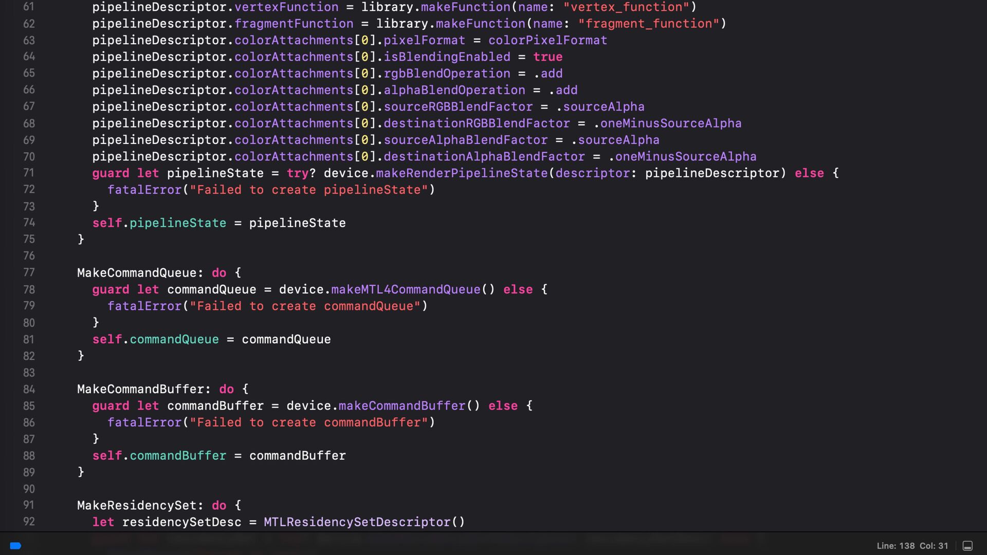The height and width of the screenshot is (555, 987).
Task: Click residencySetDesc variable on line 92
Action: (181, 522)
